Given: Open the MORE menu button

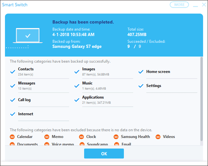Looking at the screenshot, I should coord(179,5).
